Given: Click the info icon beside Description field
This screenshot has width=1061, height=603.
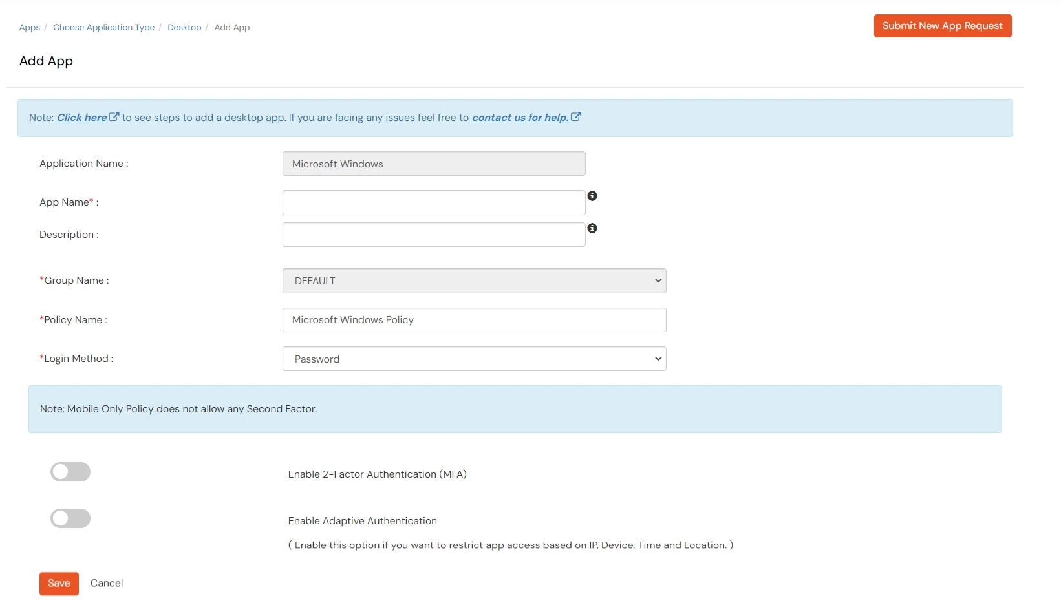Looking at the screenshot, I should 592,228.
